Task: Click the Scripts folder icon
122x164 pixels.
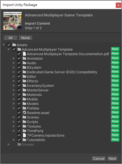Action: click(x=24, y=122)
